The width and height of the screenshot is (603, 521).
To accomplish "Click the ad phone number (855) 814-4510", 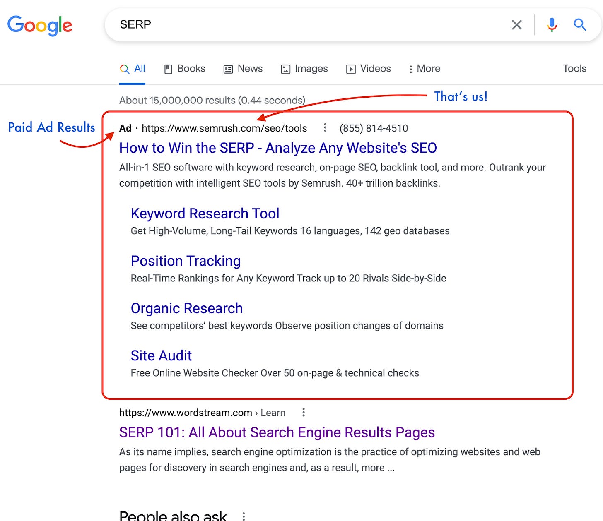I will [x=374, y=128].
